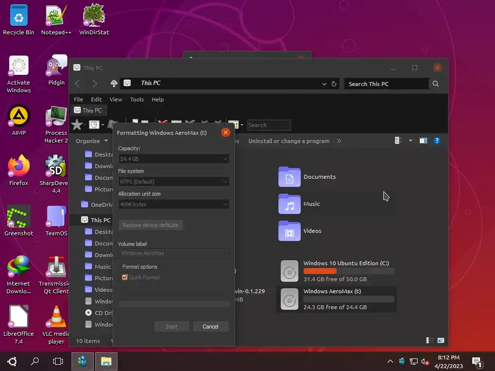This screenshot has height=371, width=495.
Task: Select CD Drive in navigation tree
Action: (x=99, y=313)
